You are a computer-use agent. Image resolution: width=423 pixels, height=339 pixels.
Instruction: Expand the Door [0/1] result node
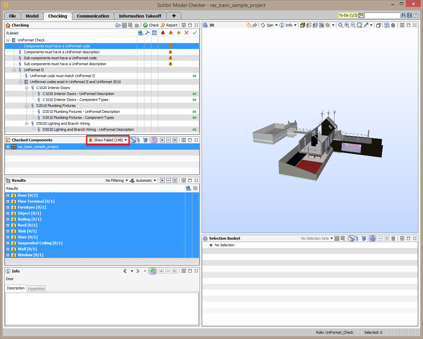[8, 195]
